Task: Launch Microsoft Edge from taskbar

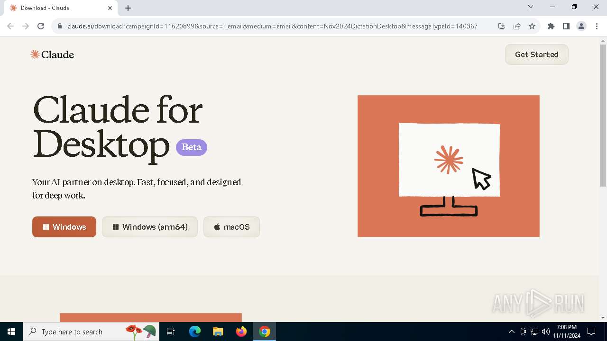Action: click(x=195, y=332)
